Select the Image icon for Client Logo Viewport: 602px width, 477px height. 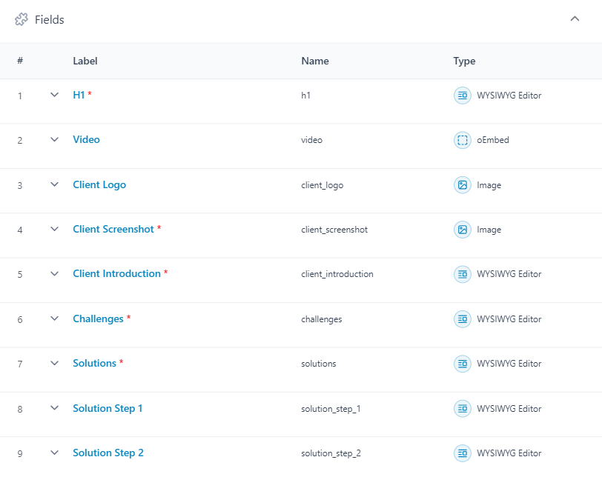(462, 184)
